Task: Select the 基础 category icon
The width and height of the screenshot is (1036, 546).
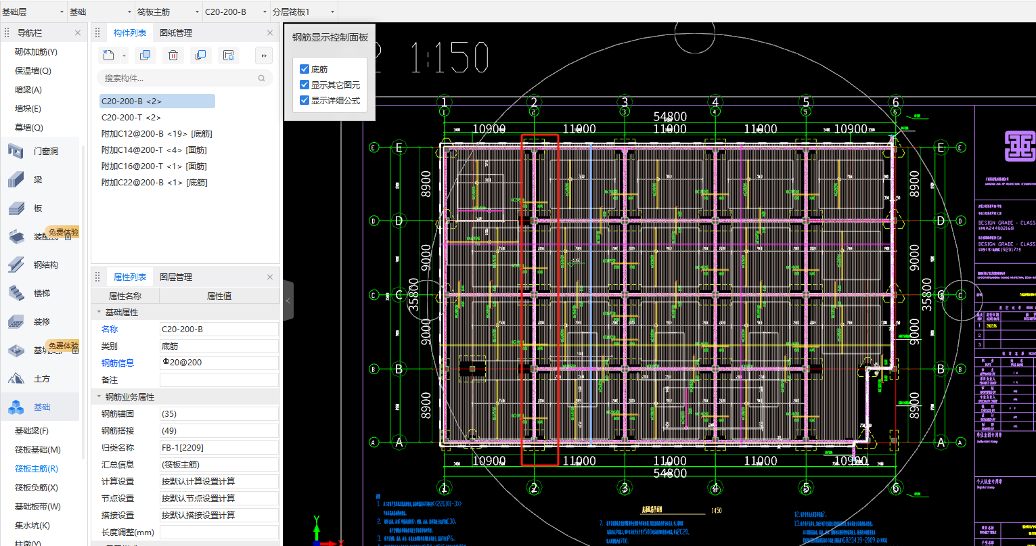Action: (x=17, y=407)
